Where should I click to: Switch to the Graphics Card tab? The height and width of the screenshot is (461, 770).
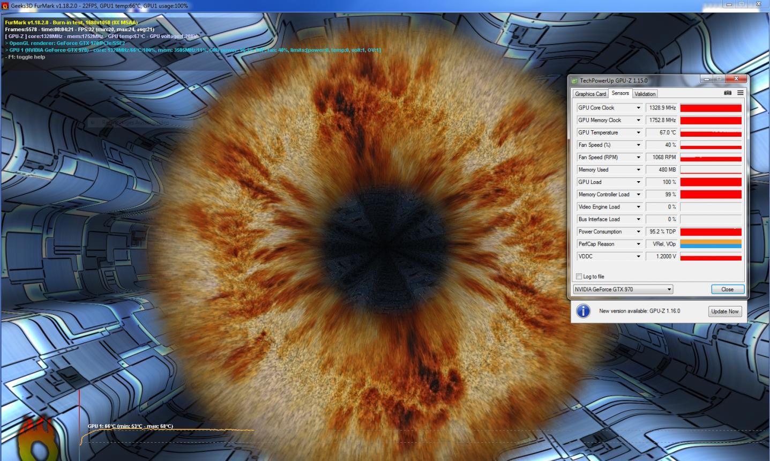pos(590,94)
